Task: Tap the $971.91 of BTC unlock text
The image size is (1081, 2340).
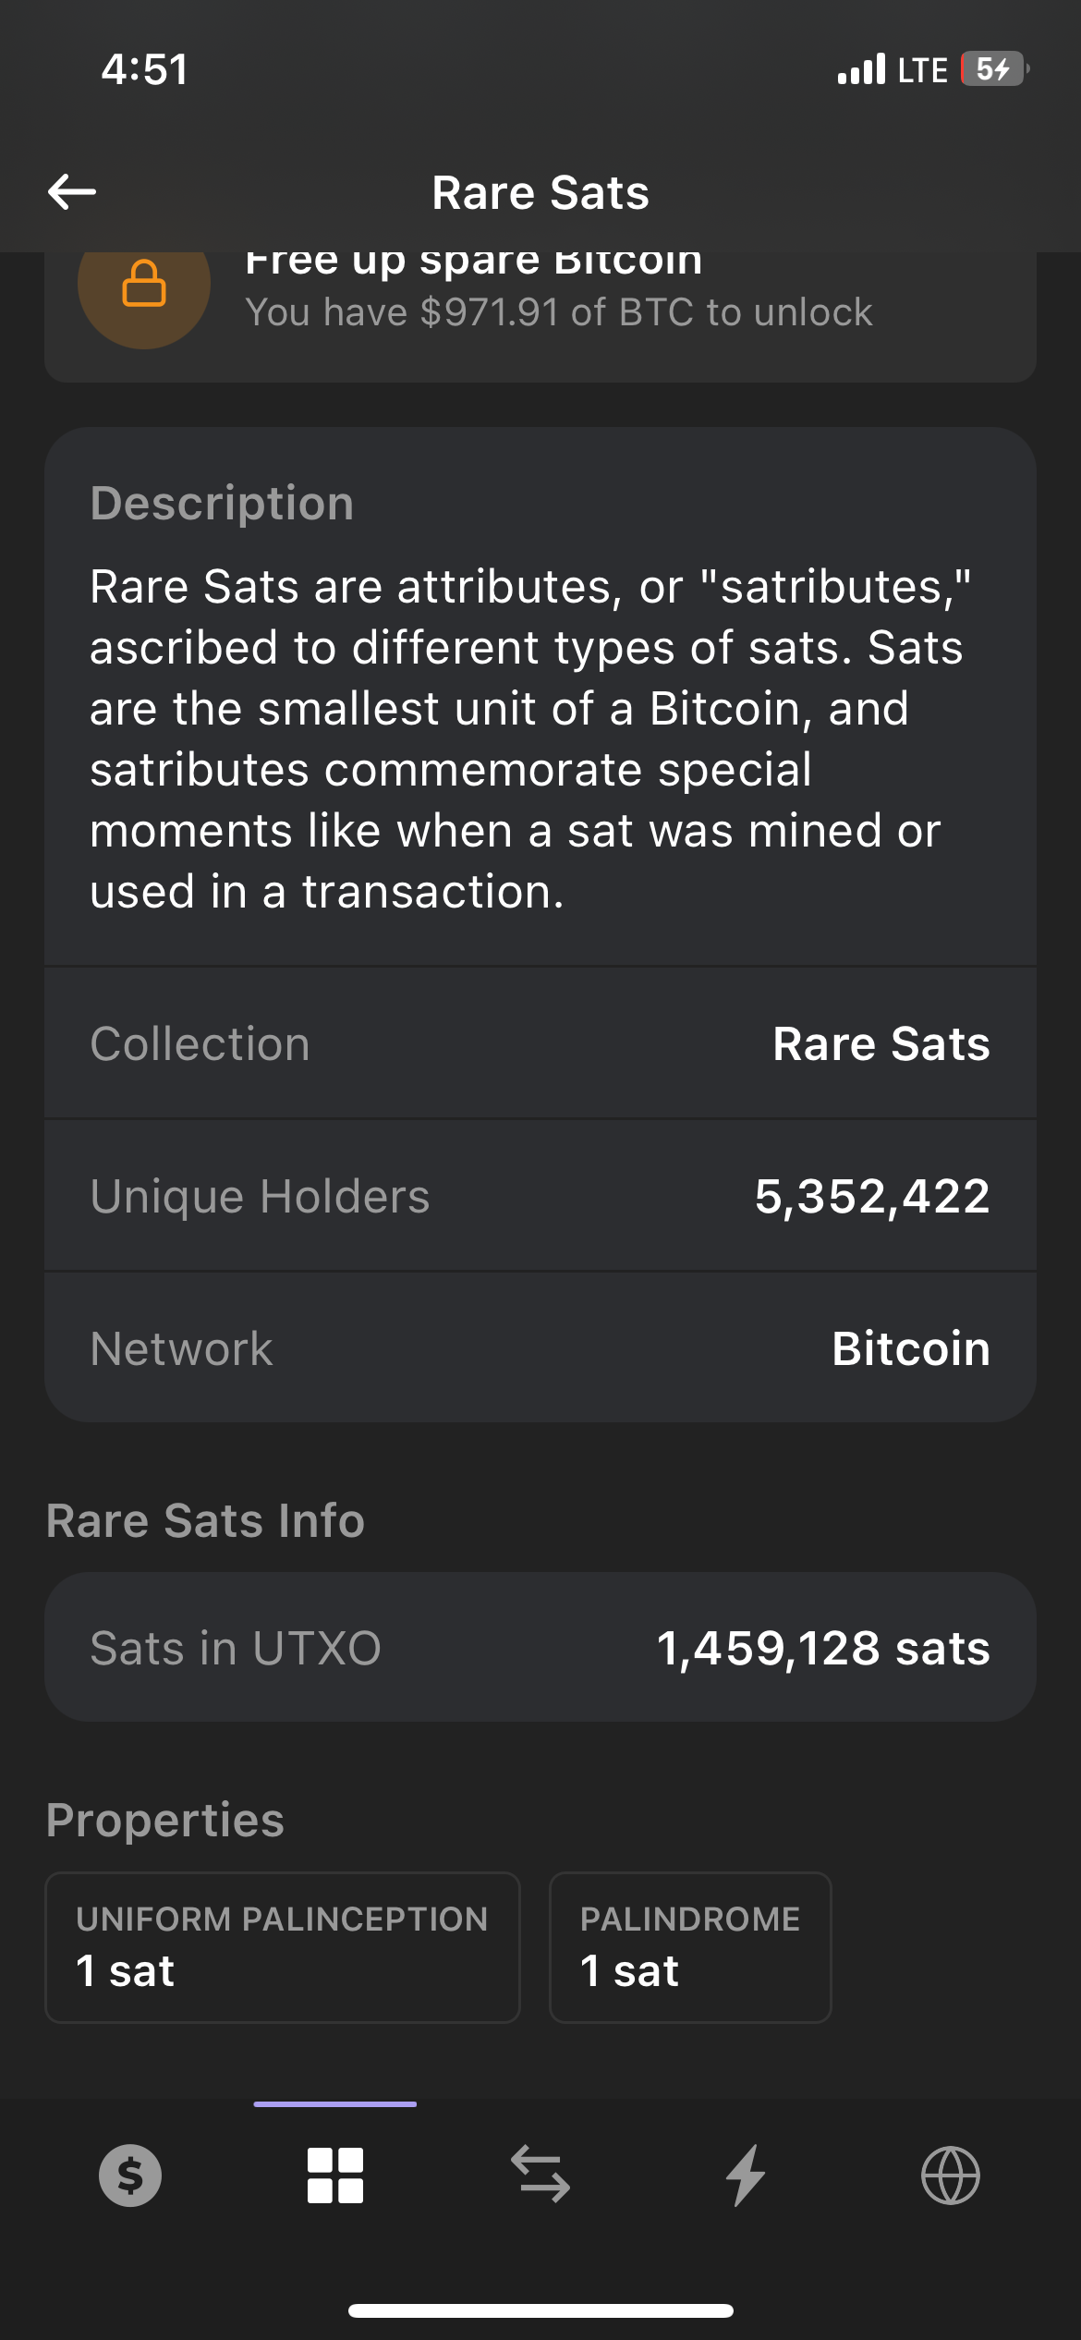Action: 558,312
